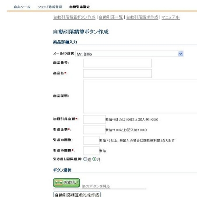This screenshot has height=197, width=197.
Task: Click the green billio お支払い button image
Action: coord(67,183)
